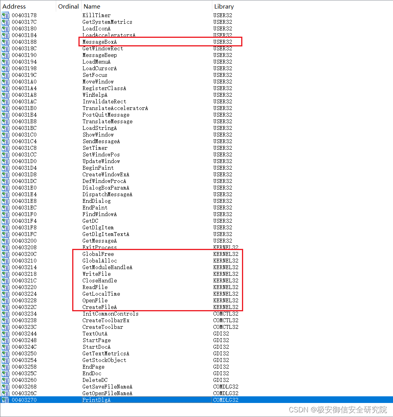Click the import icon beside address 004031B4
Image resolution: width=393 pixels, height=417 pixels.
coord(5,115)
